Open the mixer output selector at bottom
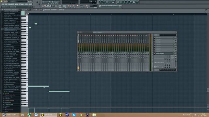209x117 pixels. click(x=168, y=70)
